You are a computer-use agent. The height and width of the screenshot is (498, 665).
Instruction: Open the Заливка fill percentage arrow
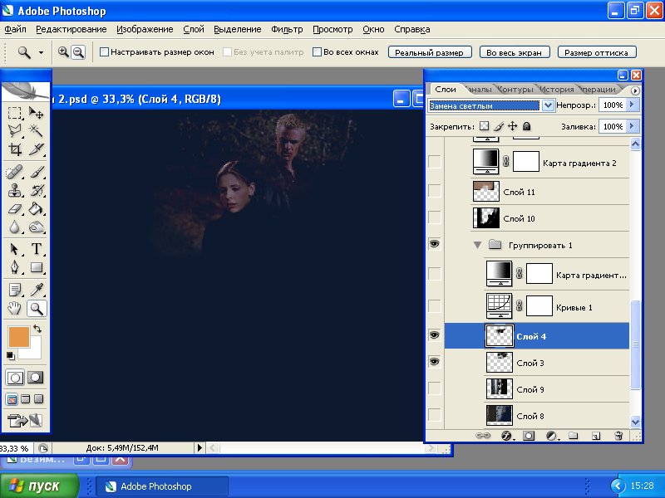point(633,126)
